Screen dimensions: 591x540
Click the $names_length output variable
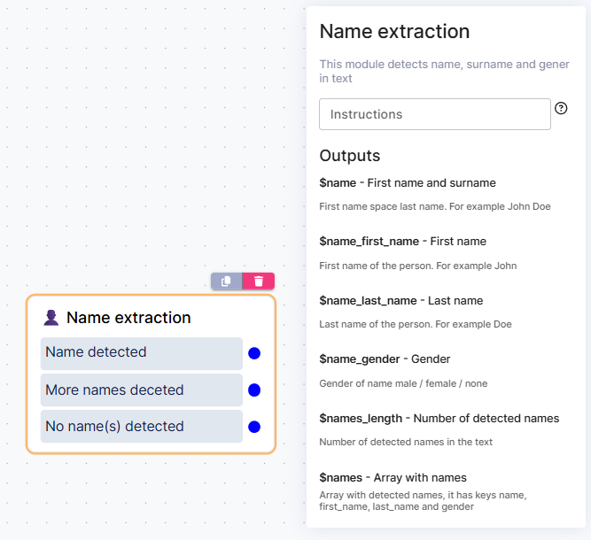(x=361, y=419)
